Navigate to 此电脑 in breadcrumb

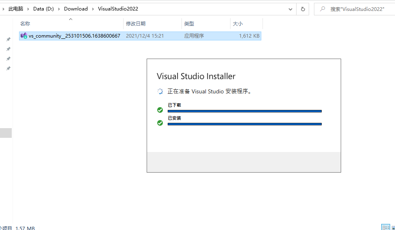(16, 9)
